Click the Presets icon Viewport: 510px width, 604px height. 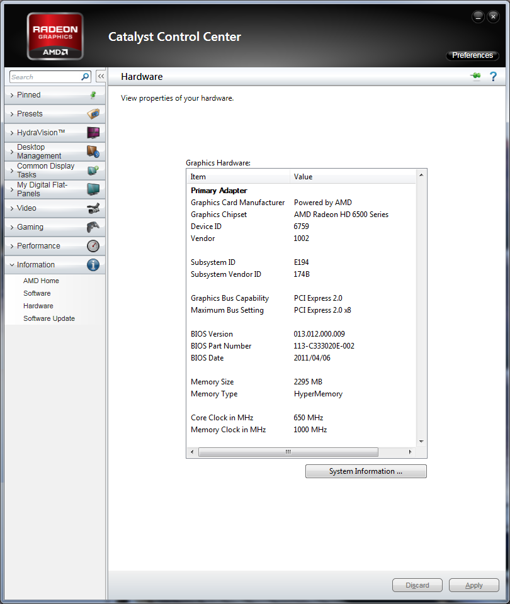point(93,114)
